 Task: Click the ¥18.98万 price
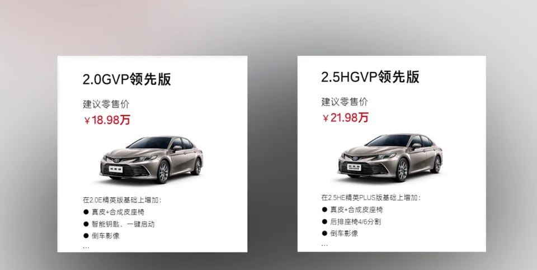click(107, 120)
